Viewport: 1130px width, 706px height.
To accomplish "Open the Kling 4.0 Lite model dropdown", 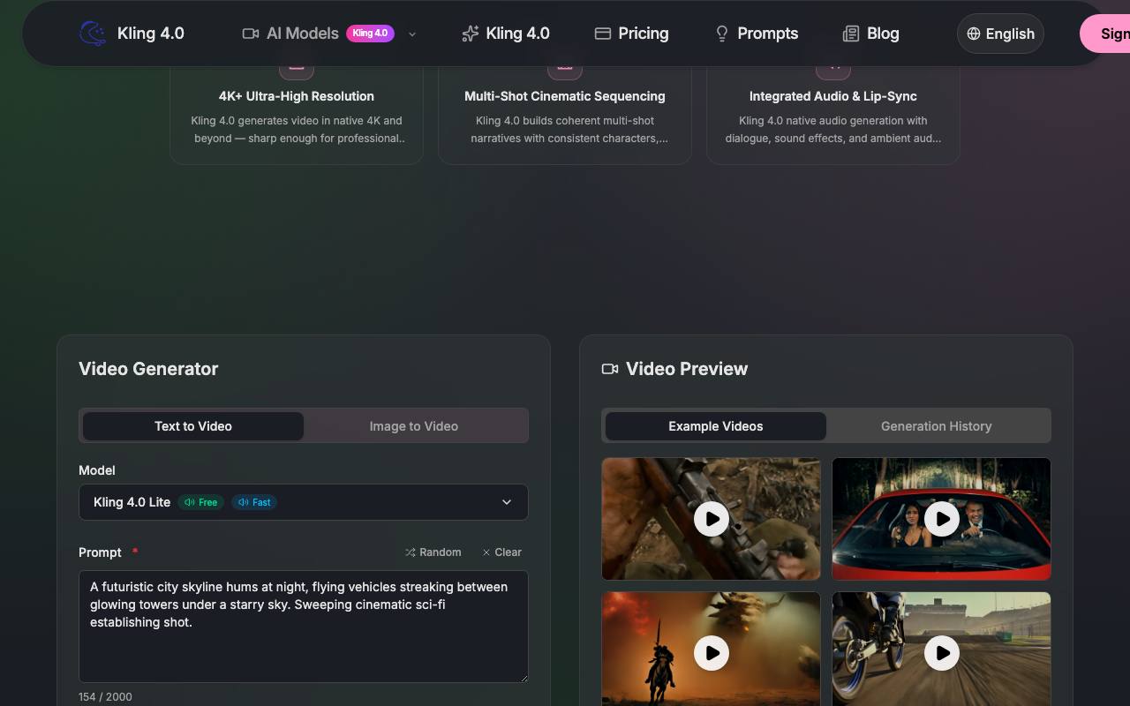I will (304, 502).
